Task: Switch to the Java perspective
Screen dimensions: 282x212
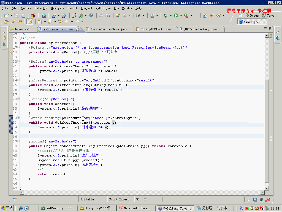Action: click(x=268, y=15)
